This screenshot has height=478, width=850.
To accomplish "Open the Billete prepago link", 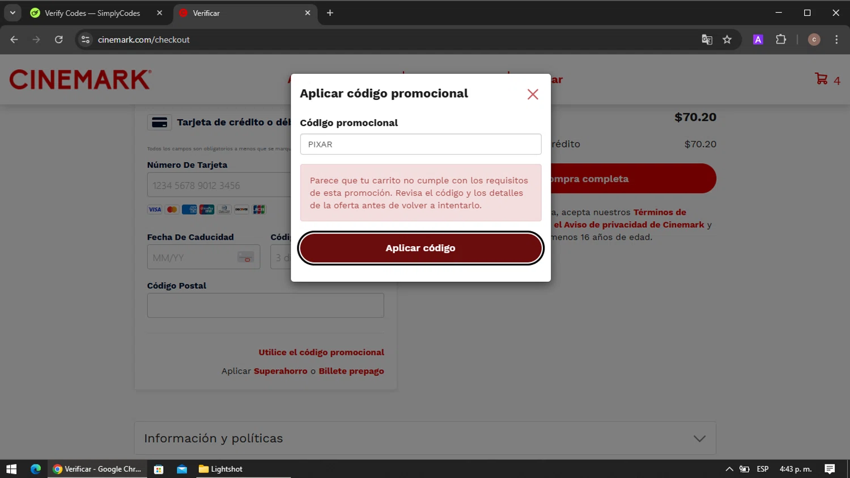I will 351,371.
